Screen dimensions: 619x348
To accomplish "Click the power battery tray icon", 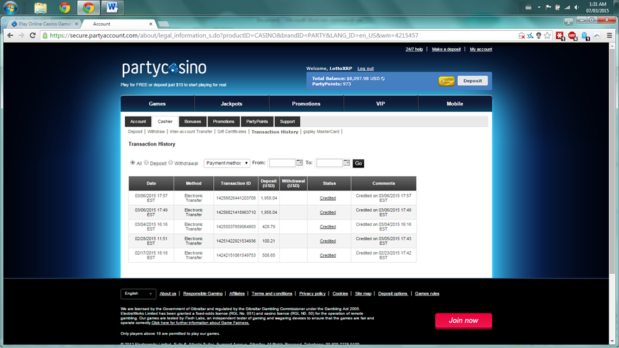I will point(558,7).
